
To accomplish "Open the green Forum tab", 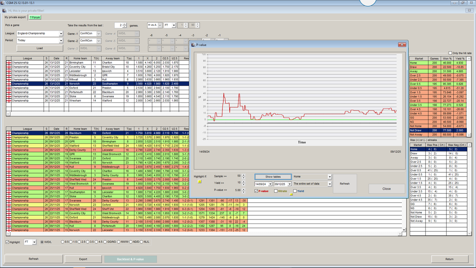I will [35, 17].
